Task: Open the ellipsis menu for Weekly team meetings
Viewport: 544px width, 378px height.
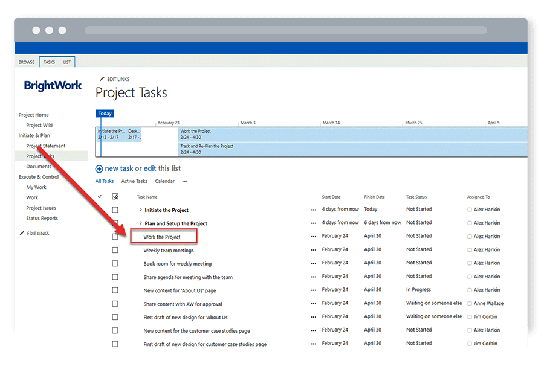Action: 313,250
